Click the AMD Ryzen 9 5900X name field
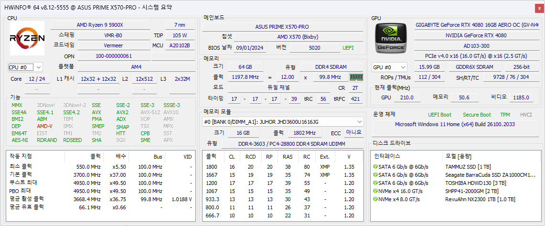This screenshot has height=226, width=545. [100, 25]
